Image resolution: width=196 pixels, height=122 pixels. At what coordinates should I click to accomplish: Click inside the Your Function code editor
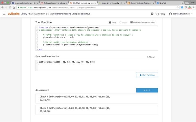point(97,38)
